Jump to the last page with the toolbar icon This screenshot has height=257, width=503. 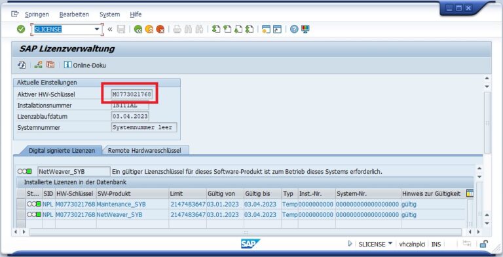pos(250,30)
